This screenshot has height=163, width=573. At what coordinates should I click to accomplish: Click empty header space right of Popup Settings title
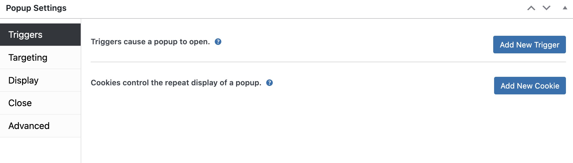pyautogui.click(x=294, y=8)
